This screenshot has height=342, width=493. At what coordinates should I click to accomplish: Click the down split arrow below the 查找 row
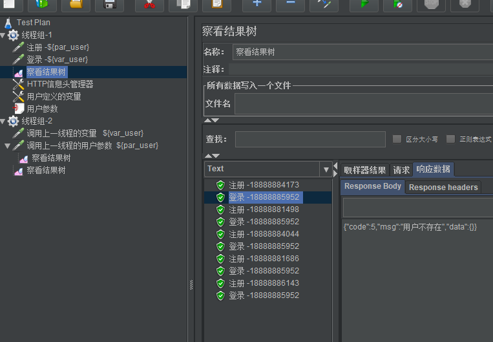(216, 156)
